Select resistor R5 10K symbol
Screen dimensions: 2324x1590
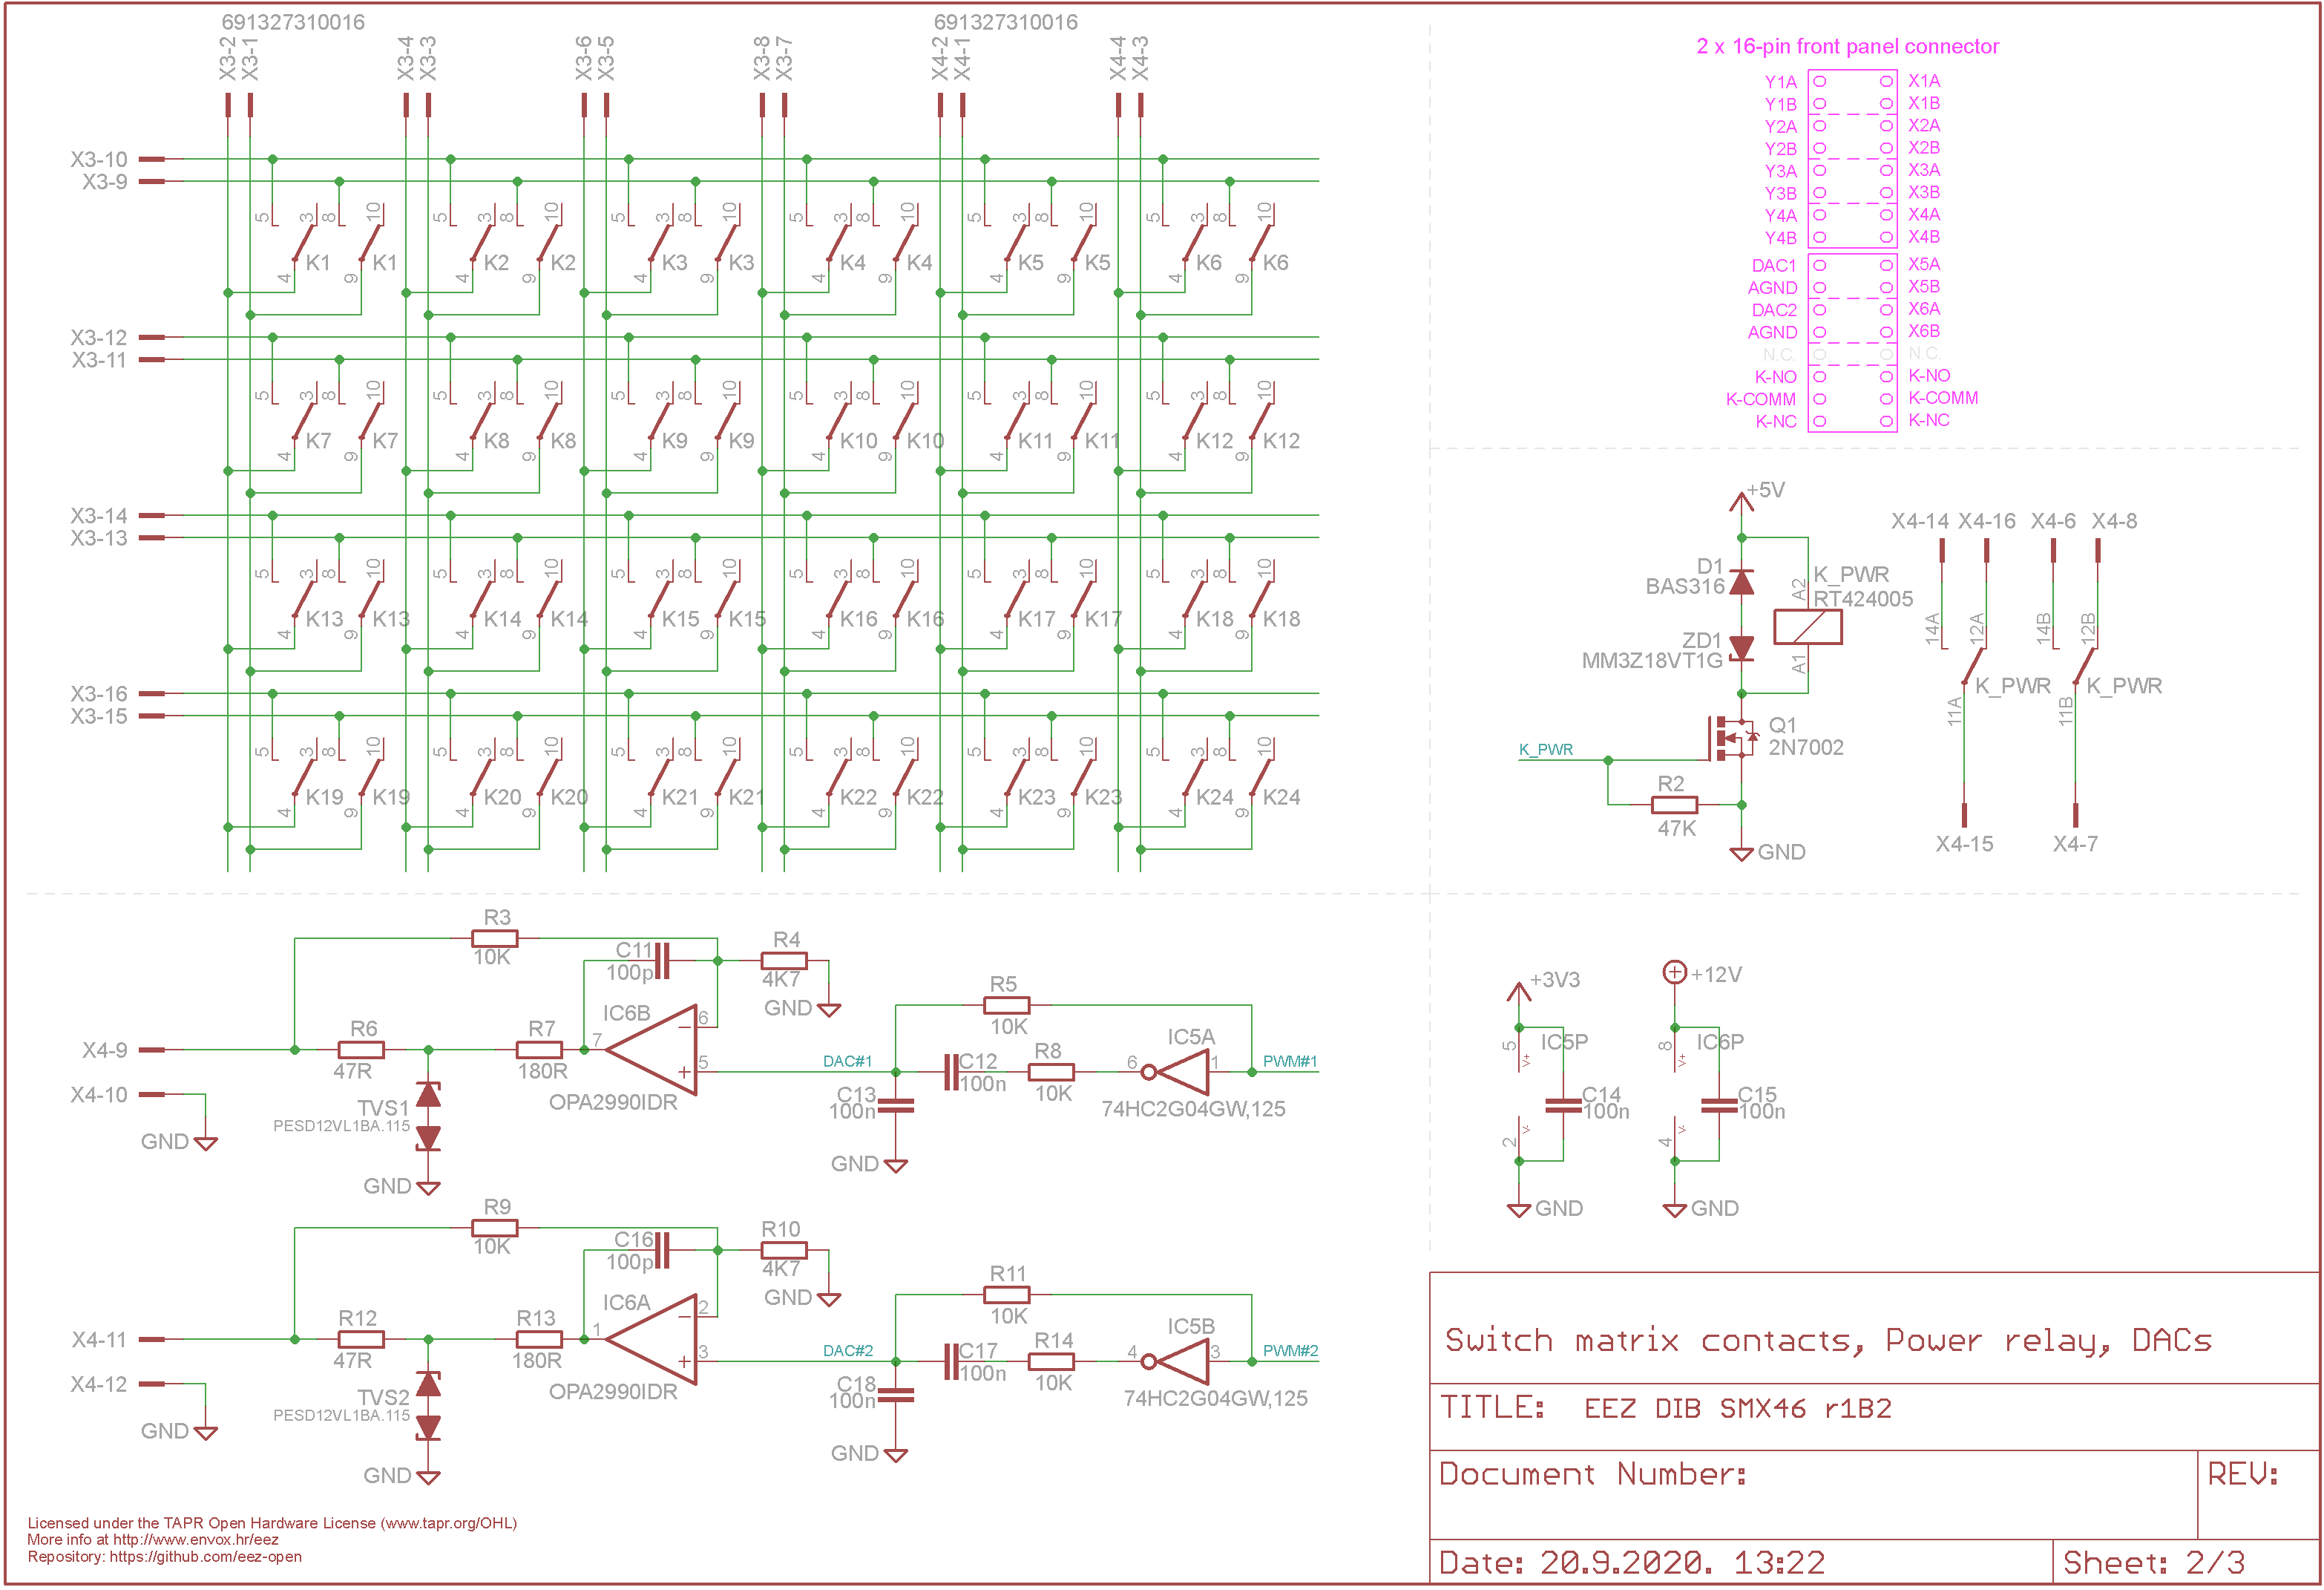[1006, 1004]
